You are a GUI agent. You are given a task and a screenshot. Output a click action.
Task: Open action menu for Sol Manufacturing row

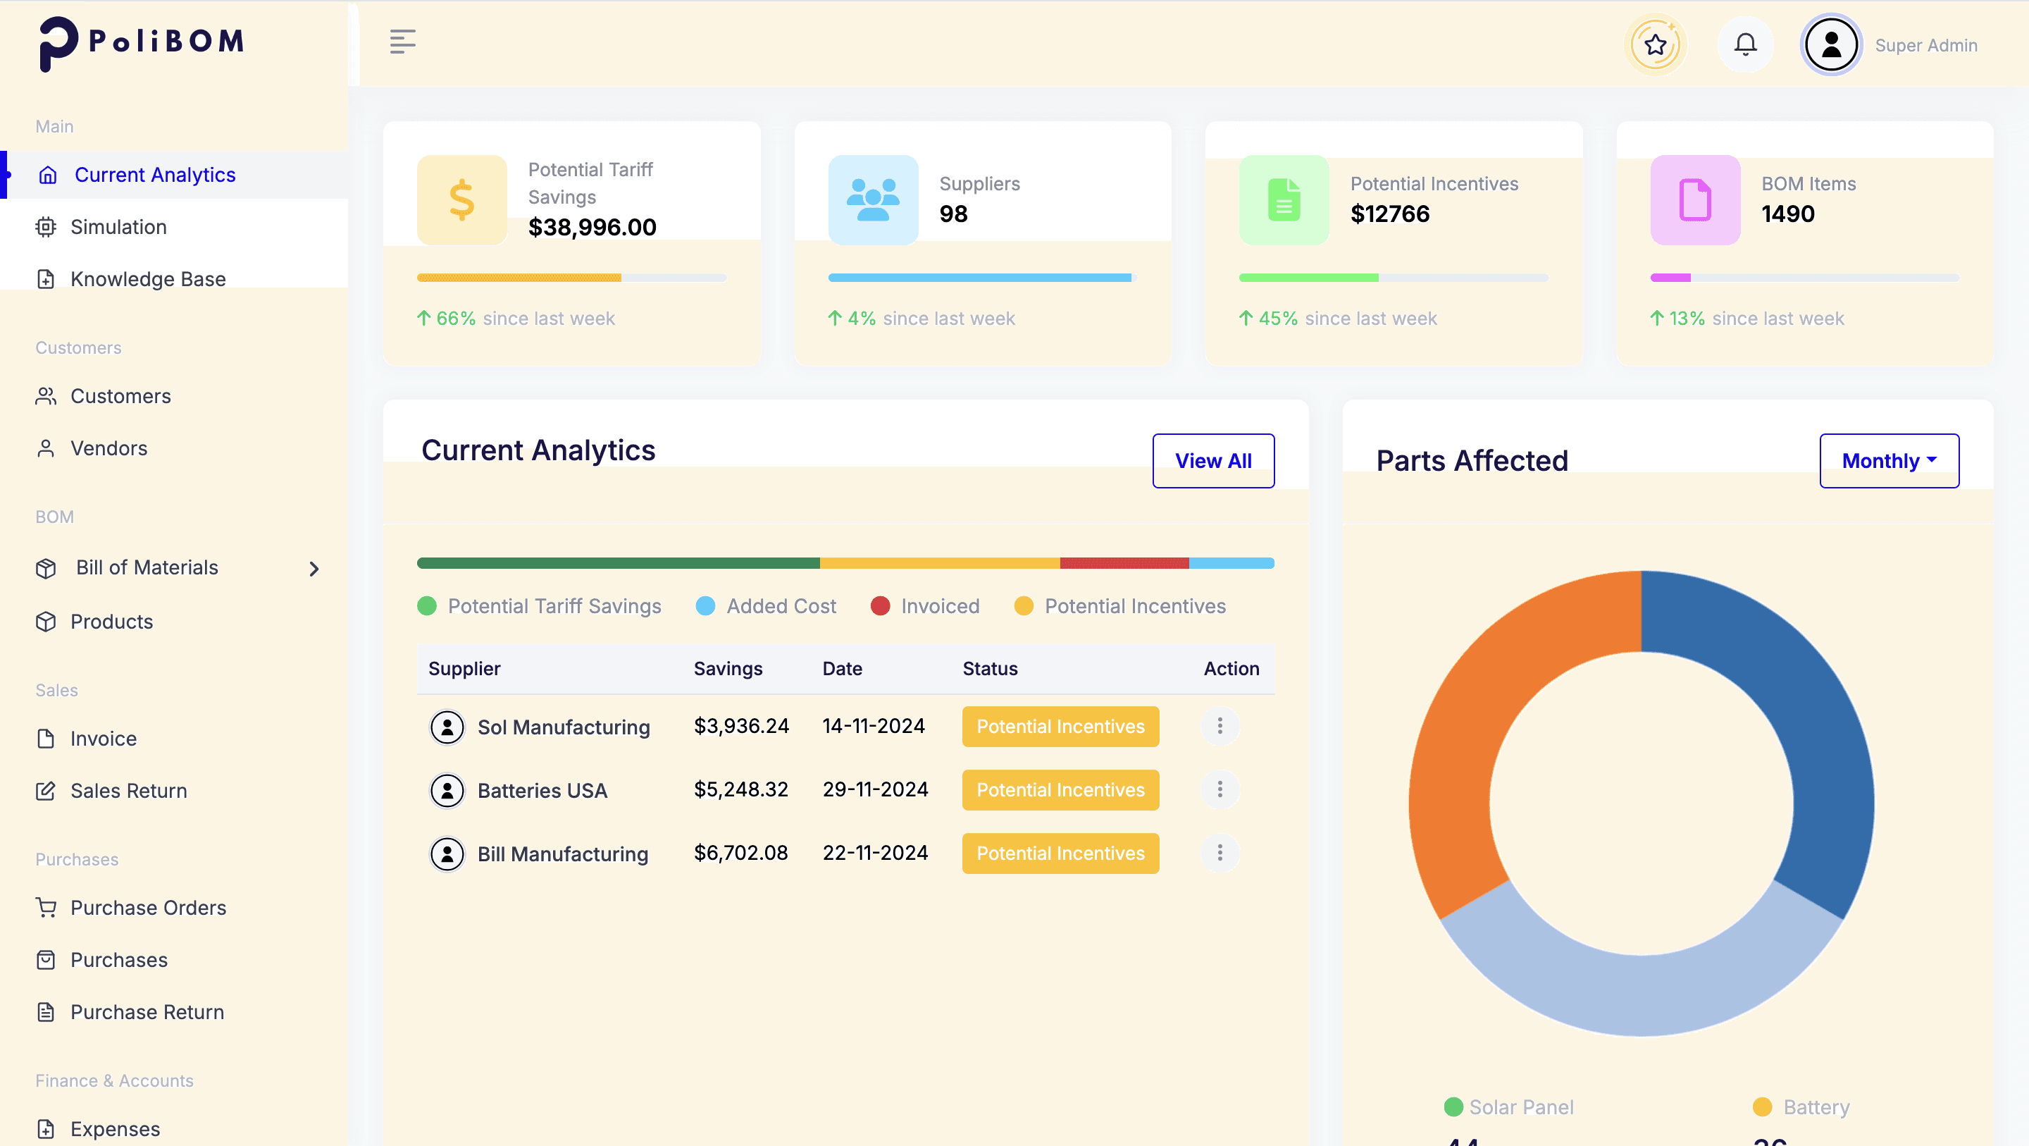tap(1220, 725)
